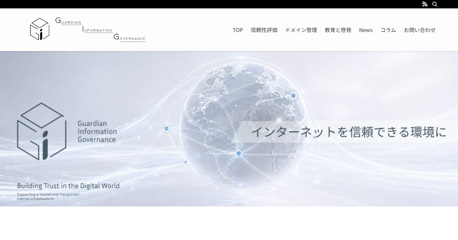
Task: Open コラム menu item
Action: point(388,30)
